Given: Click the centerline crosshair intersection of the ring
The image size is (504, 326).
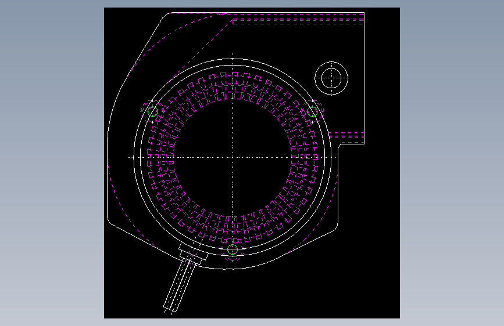Looking at the screenshot, I should pyautogui.click(x=233, y=157).
